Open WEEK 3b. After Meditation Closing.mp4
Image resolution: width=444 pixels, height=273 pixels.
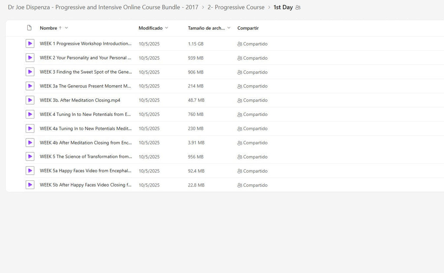80,100
